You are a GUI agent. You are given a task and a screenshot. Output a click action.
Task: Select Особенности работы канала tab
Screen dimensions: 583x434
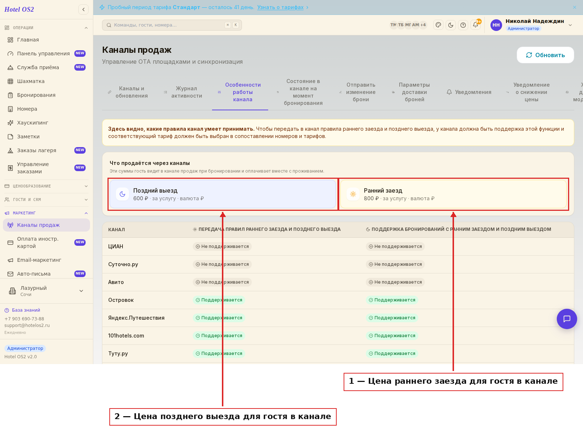pyautogui.click(x=240, y=92)
